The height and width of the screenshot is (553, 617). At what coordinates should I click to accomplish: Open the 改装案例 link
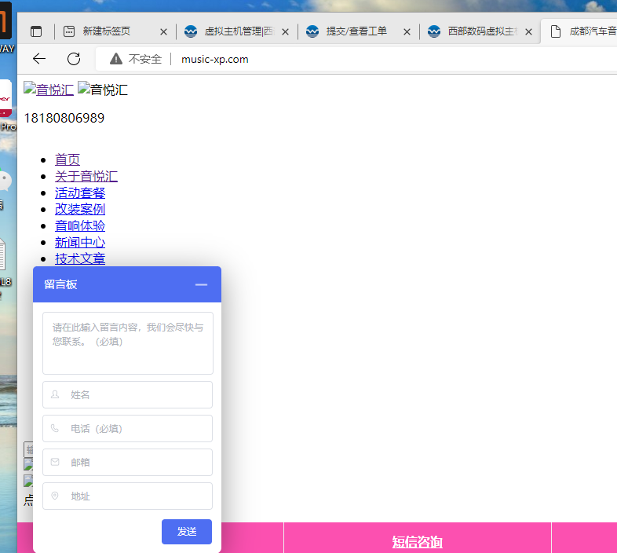(x=80, y=209)
